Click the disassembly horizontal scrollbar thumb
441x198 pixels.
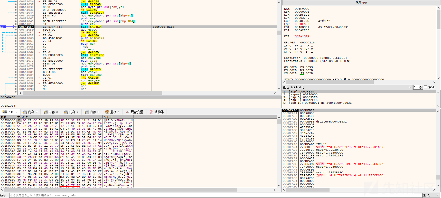[x=92, y=93]
